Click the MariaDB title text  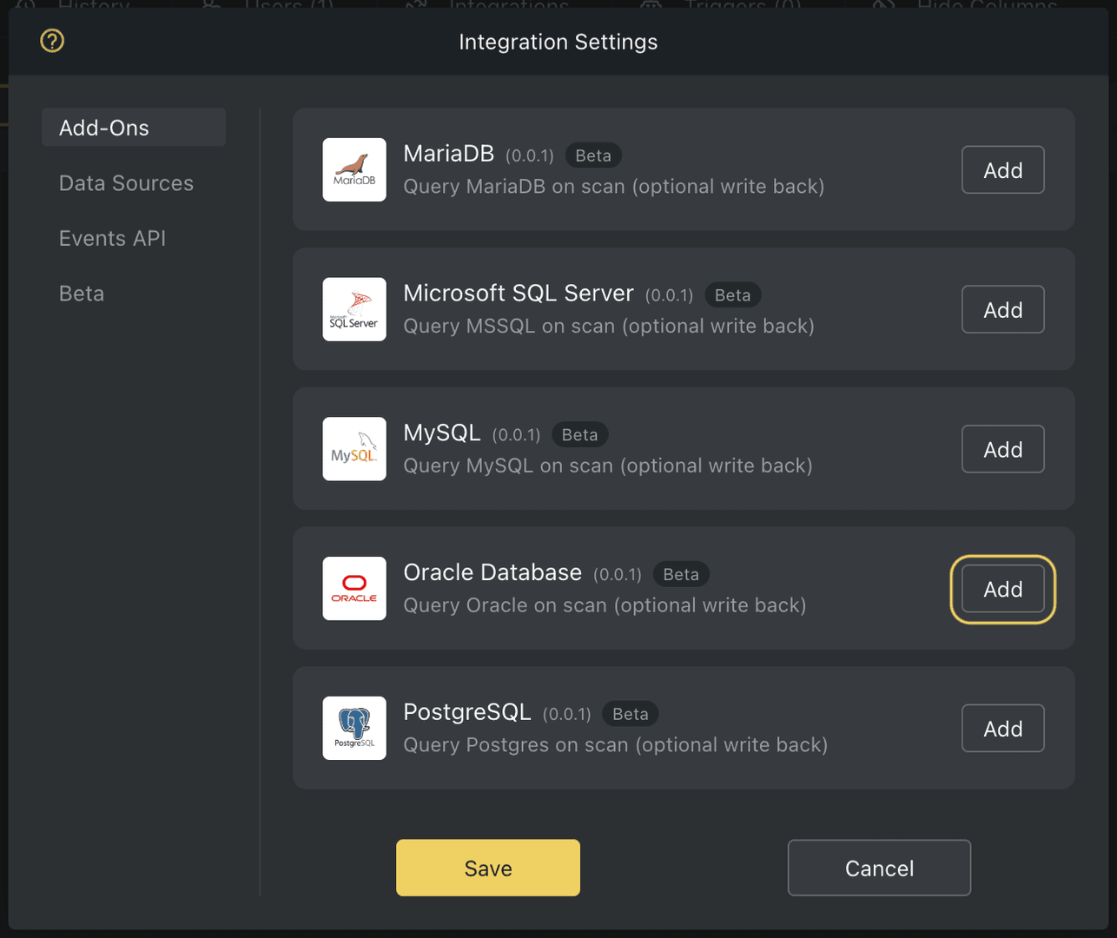(448, 154)
